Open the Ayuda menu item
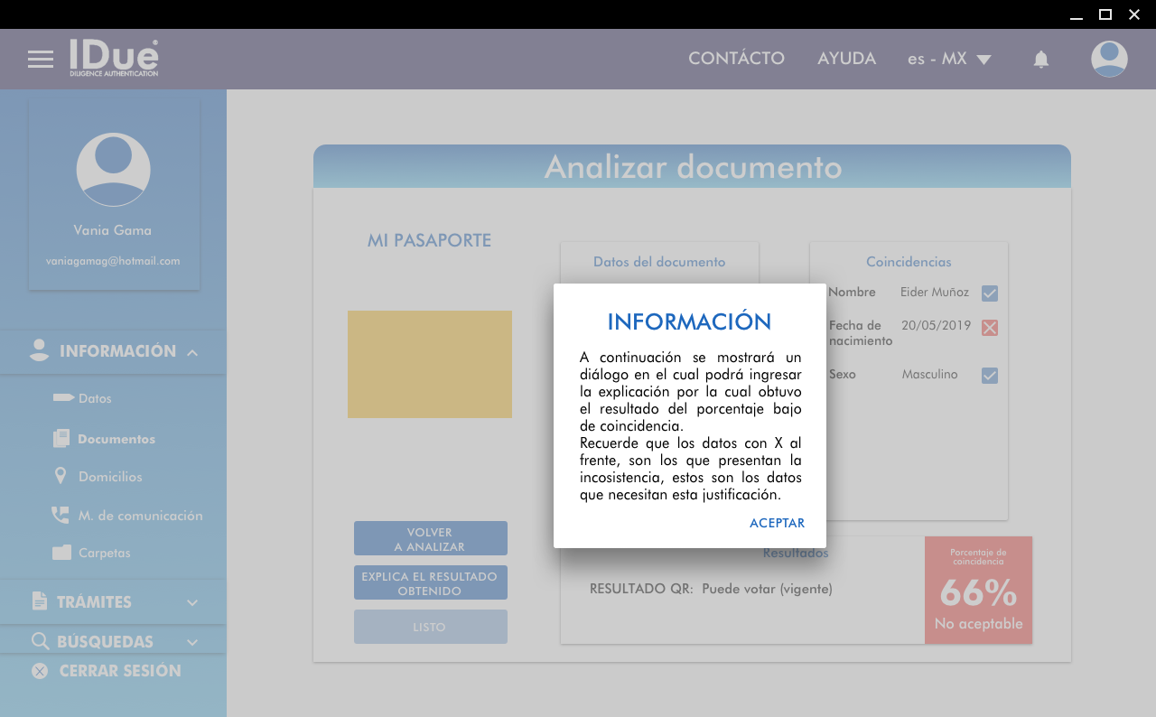 coord(846,59)
